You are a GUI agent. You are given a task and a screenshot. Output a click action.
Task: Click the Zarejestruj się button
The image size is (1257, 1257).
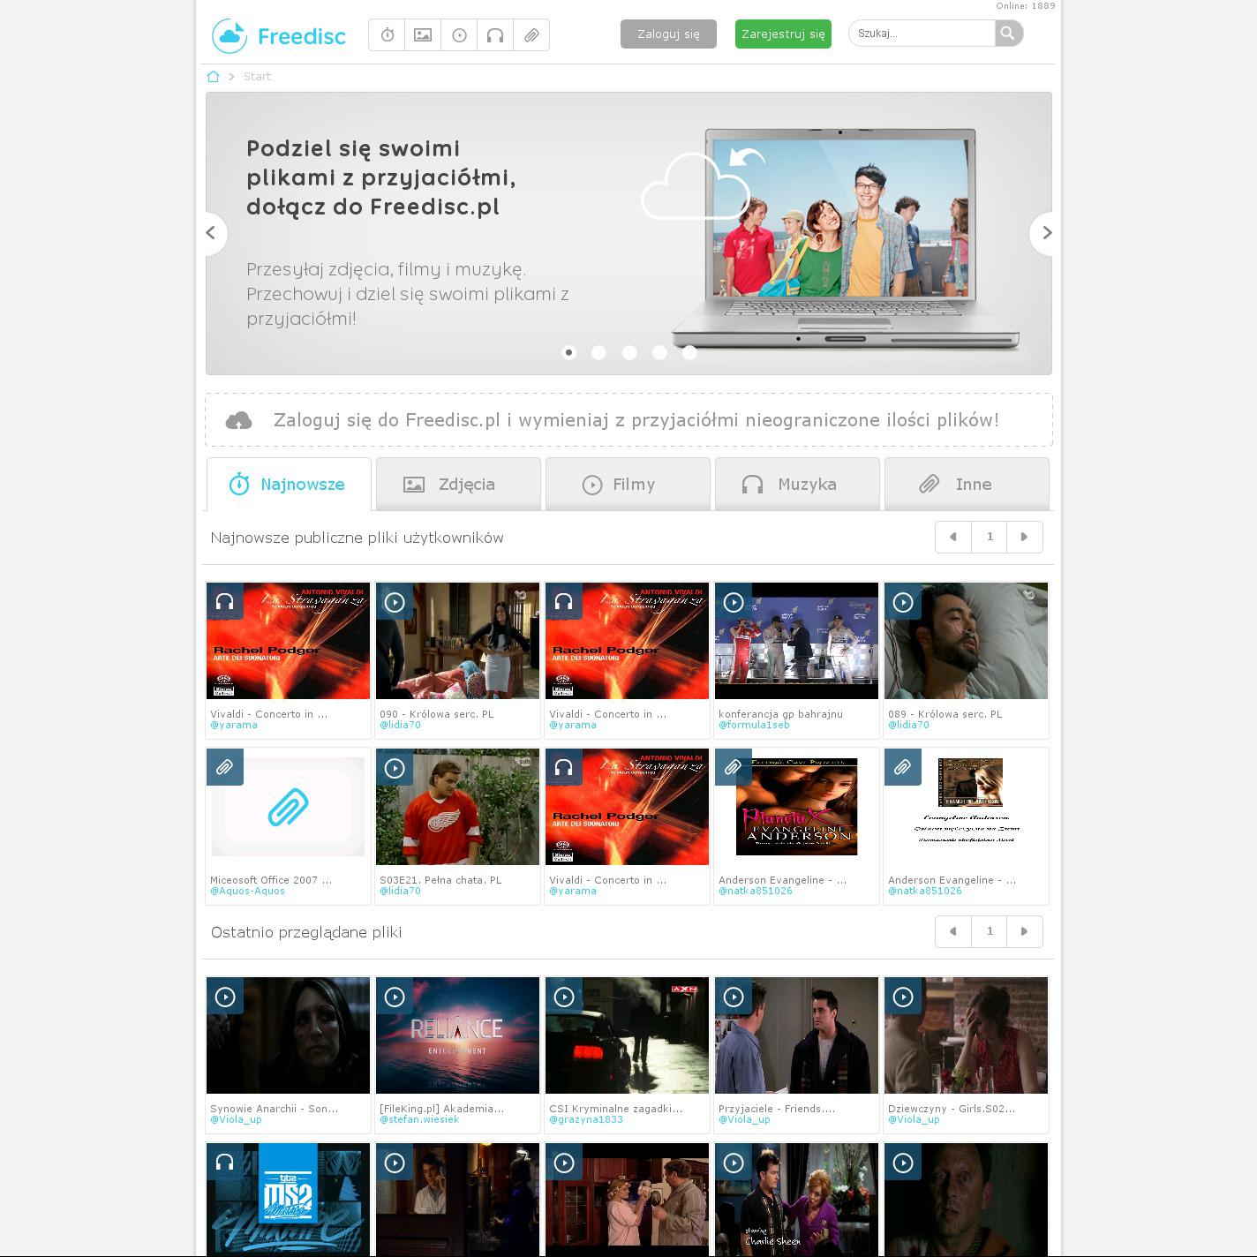[783, 34]
